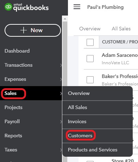Click the New button
Screen dimensions: 138x162
(x=33, y=30)
